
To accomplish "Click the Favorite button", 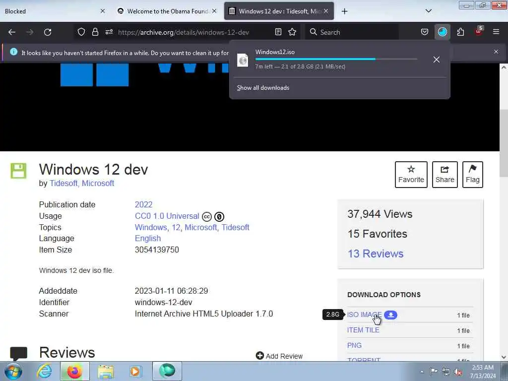I will tap(411, 175).
